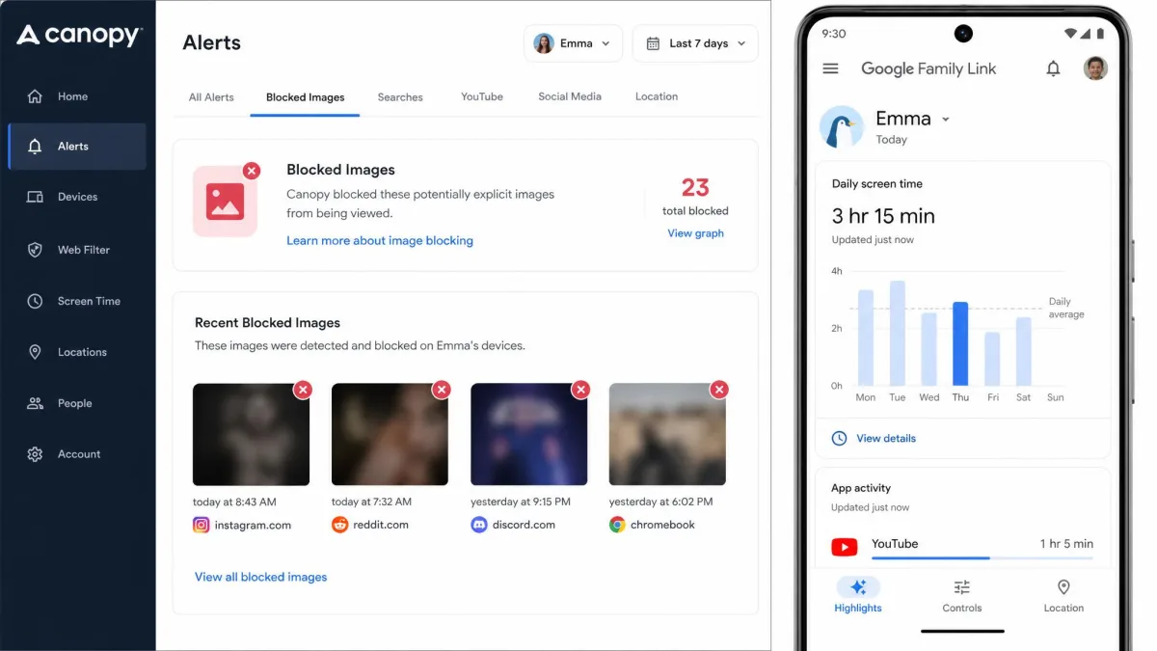Switch to the All Alerts tab
The width and height of the screenshot is (1157, 651).
(x=211, y=96)
